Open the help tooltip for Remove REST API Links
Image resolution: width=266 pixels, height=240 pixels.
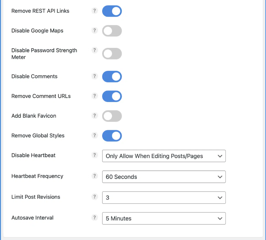point(94,11)
